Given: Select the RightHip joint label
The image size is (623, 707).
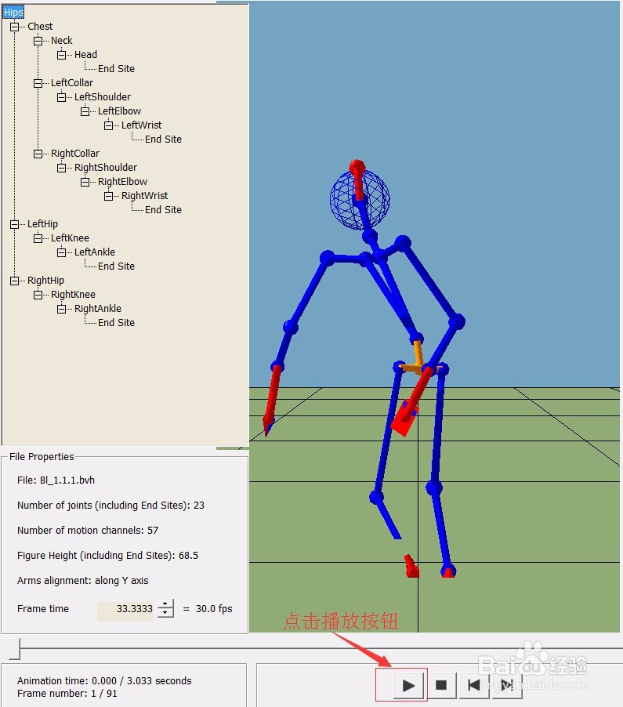Looking at the screenshot, I should pyautogui.click(x=46, y=281).
